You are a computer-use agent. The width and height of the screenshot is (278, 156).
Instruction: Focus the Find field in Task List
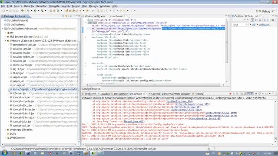pos(240,25)
